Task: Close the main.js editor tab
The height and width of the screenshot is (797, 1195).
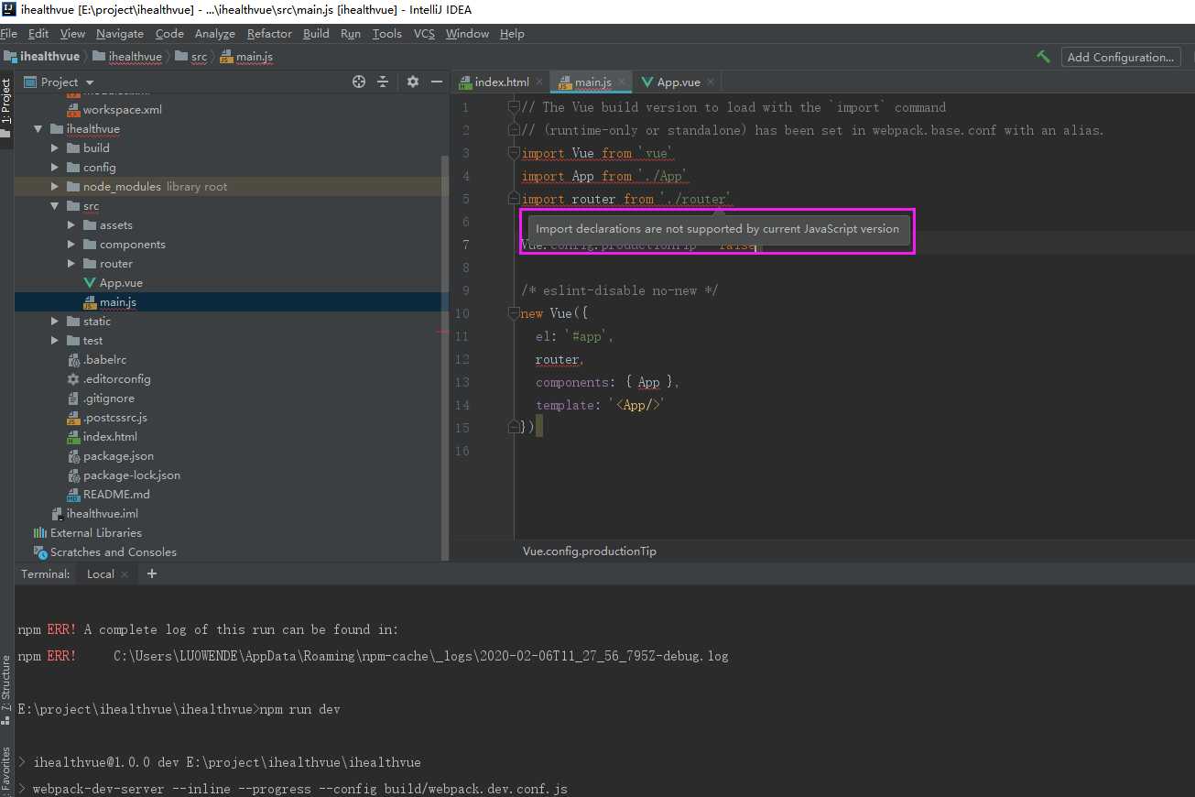Action: click(622, 82)
